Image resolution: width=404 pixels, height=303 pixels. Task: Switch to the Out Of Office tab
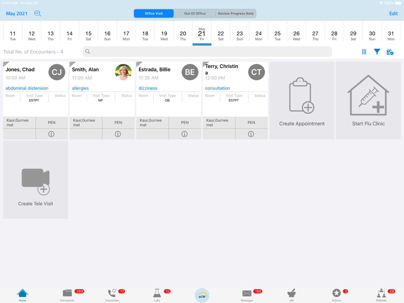195,13
